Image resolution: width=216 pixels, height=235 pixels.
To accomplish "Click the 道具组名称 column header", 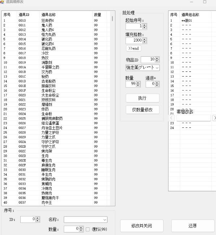I will pos(196,15).
